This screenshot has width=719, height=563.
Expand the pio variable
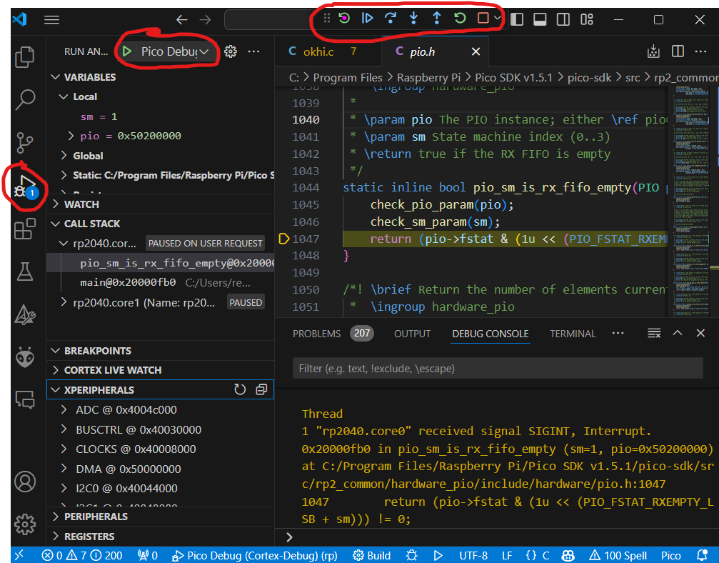[x=71, y=136]
